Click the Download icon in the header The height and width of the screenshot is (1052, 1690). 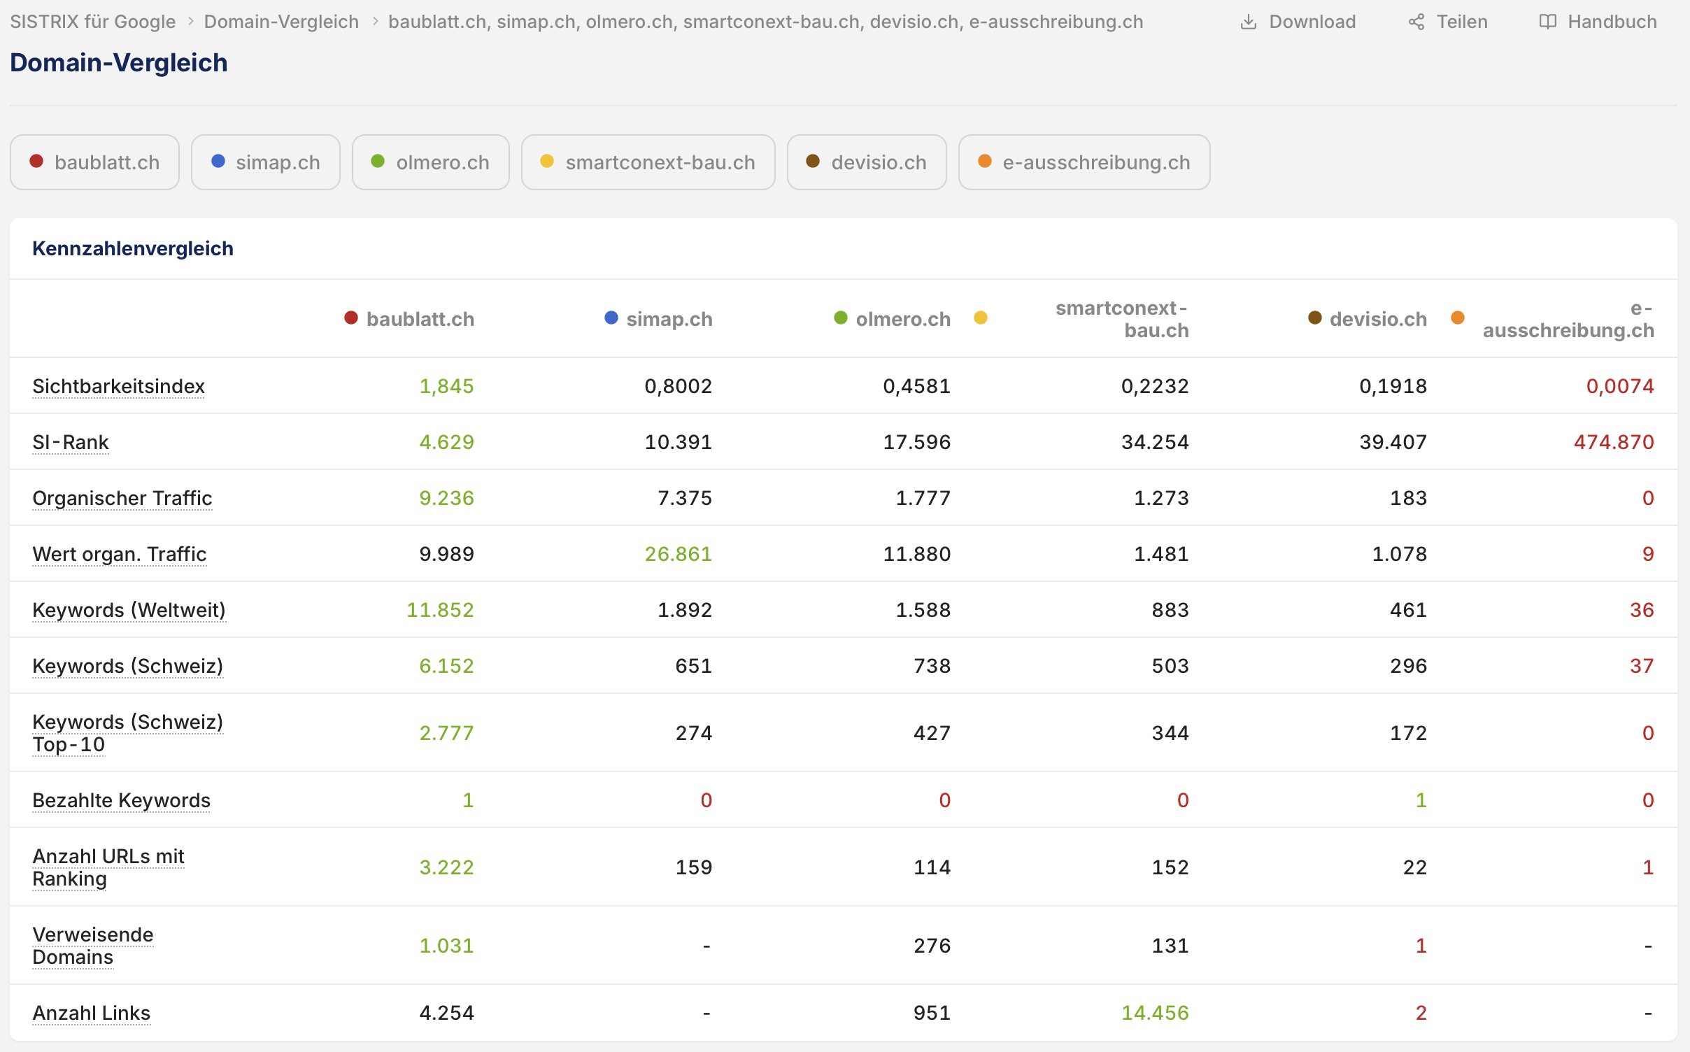point(1249,22)
